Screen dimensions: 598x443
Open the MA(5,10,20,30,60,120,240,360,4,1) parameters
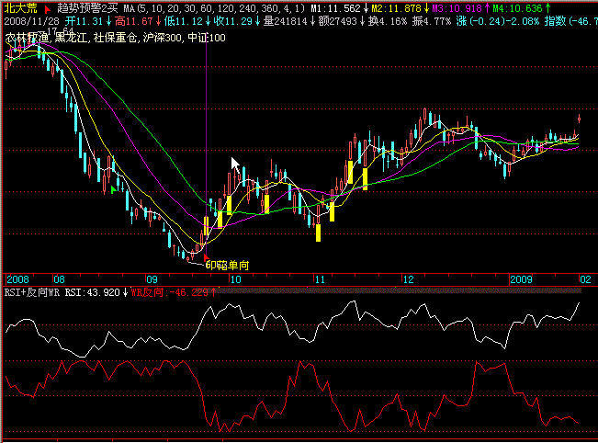[x=214, y=8]
